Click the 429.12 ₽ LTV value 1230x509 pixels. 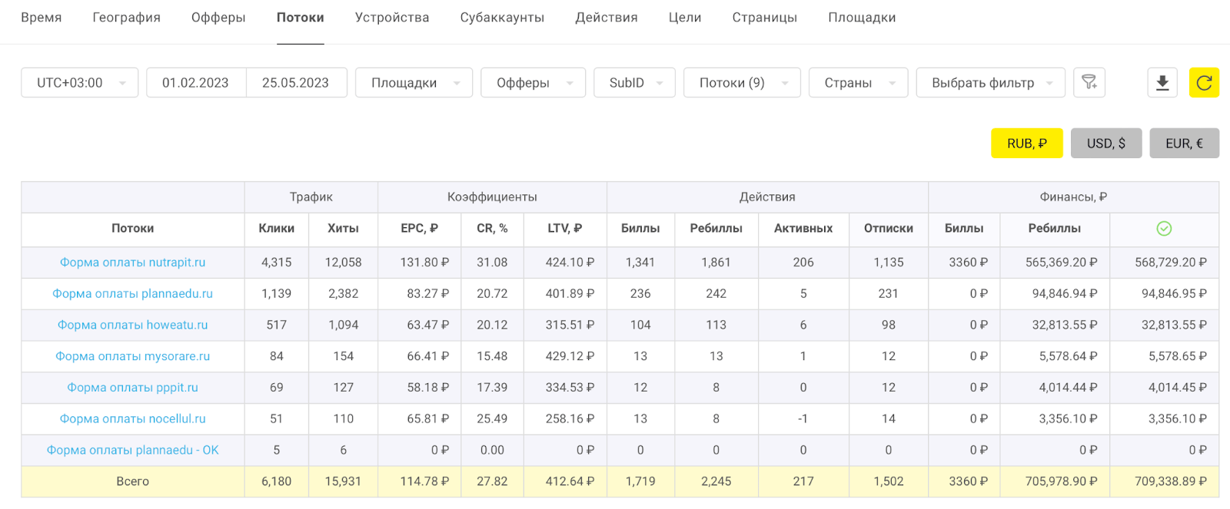click(x=570, y=356)
